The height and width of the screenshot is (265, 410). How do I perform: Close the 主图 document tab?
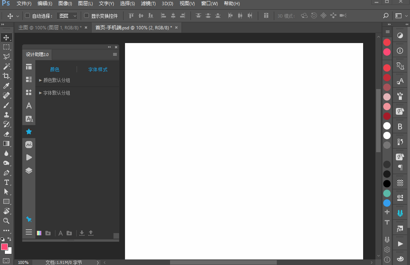pos(86,27)
